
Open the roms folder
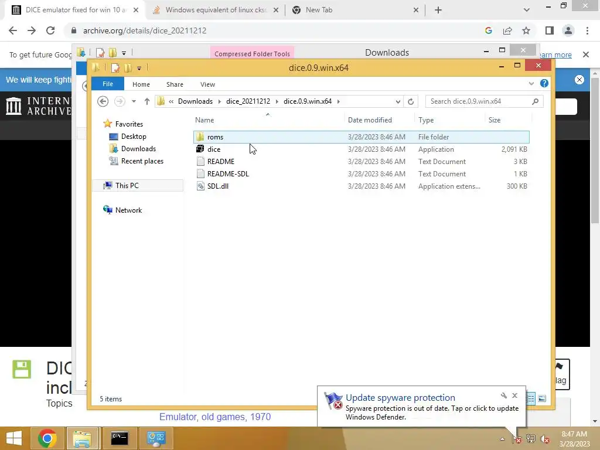click(361, 137)
